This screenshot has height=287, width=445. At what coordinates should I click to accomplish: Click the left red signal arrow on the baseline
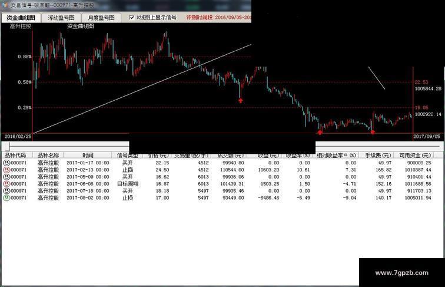320,132
